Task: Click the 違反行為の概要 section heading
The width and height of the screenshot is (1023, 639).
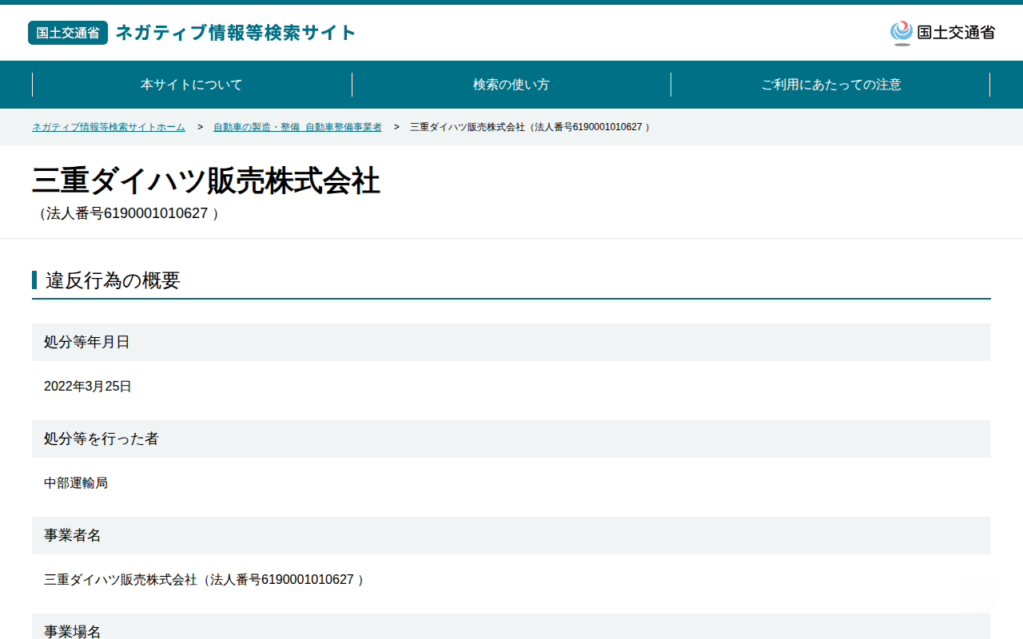Action: pos(113,280)
